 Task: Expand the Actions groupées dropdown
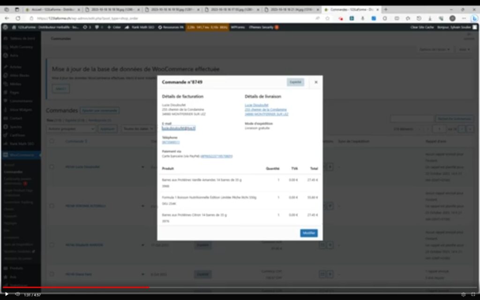point(71,128)
